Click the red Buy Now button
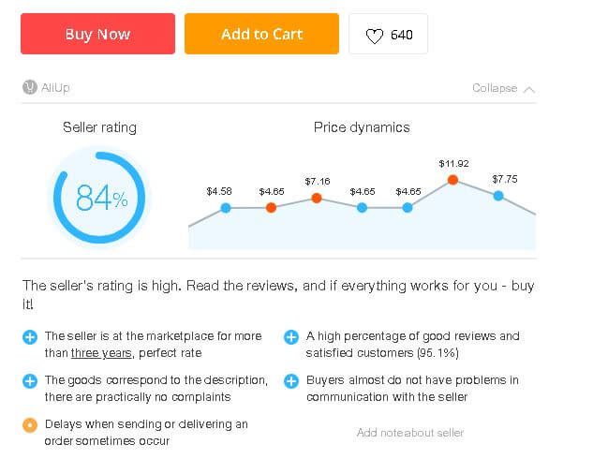The image size is (593, 459). tap(97, 34)
